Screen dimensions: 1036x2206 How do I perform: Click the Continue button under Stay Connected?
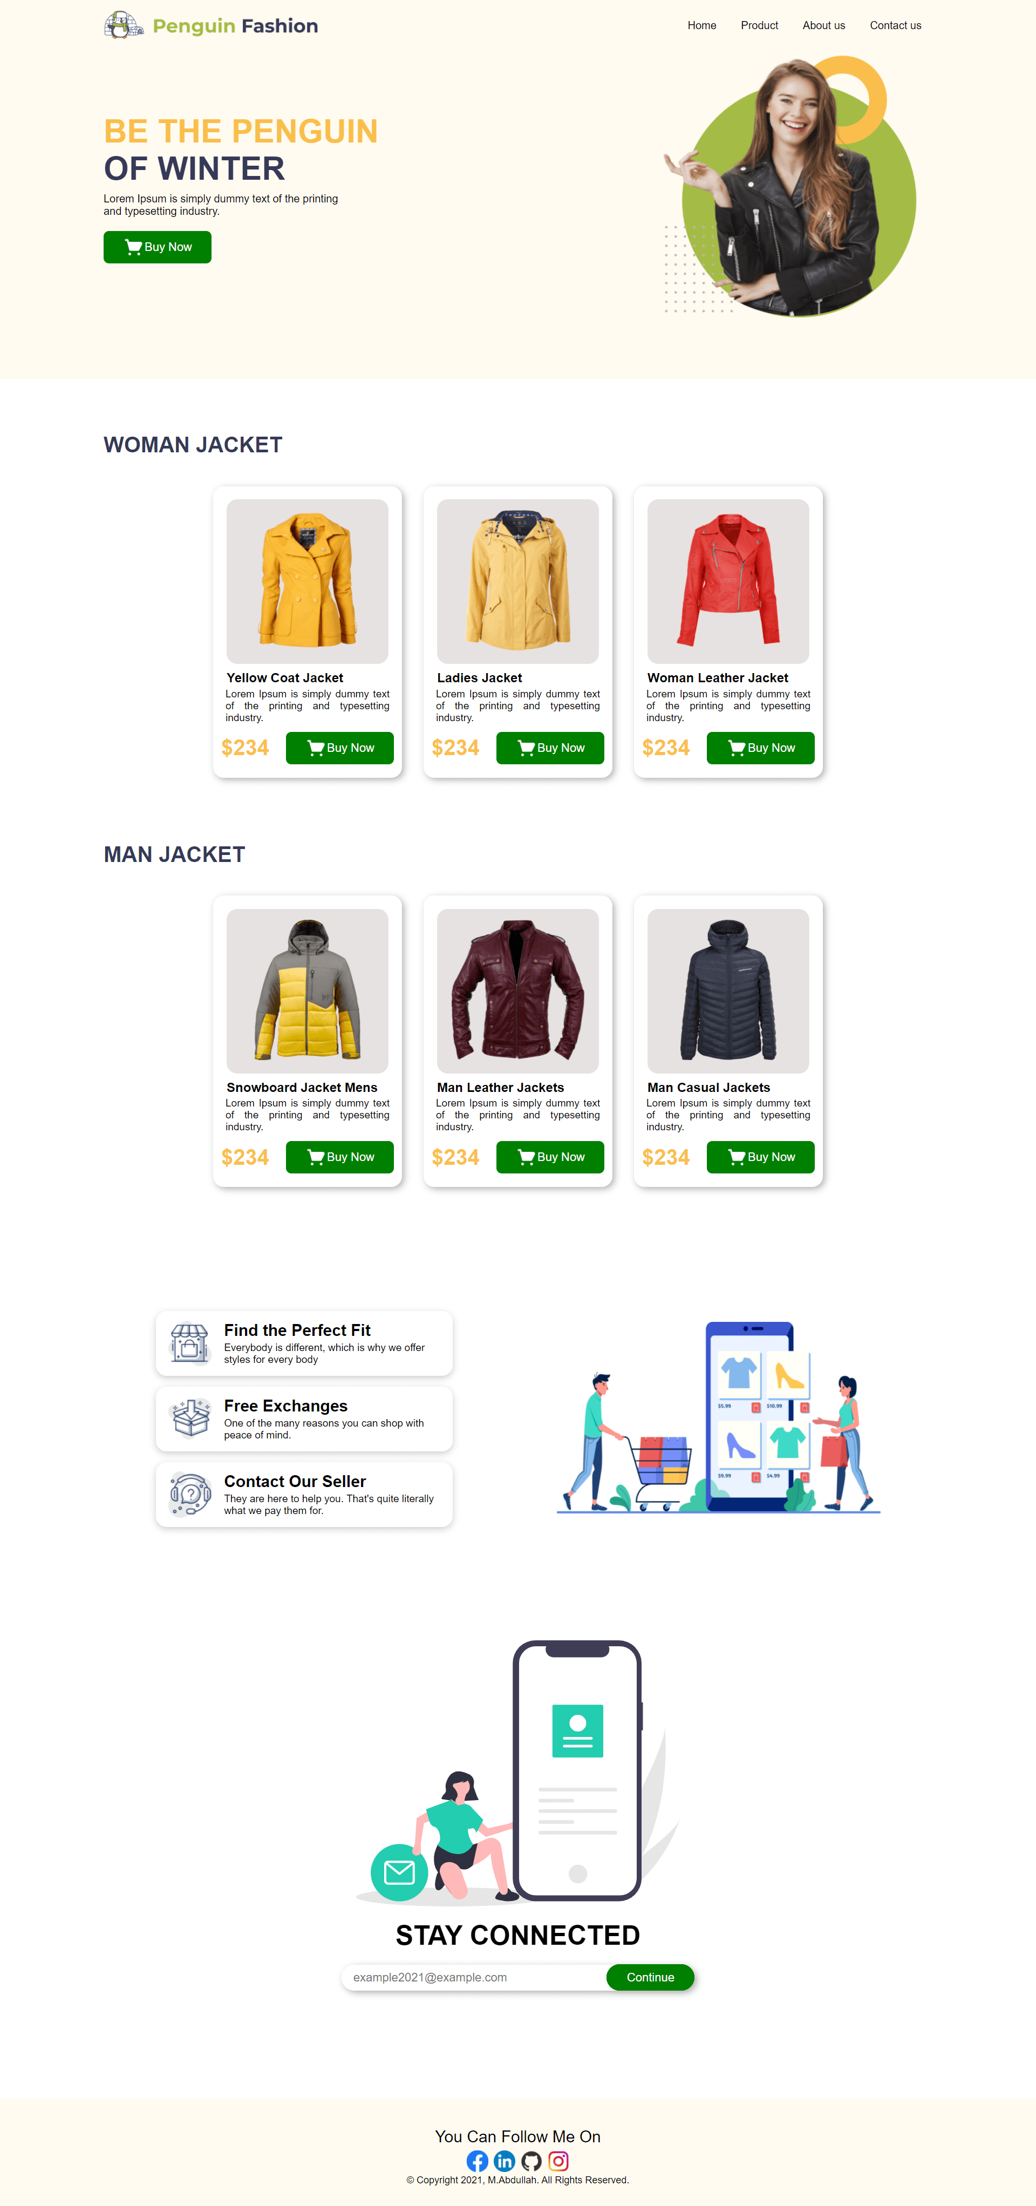[650, 1977]
